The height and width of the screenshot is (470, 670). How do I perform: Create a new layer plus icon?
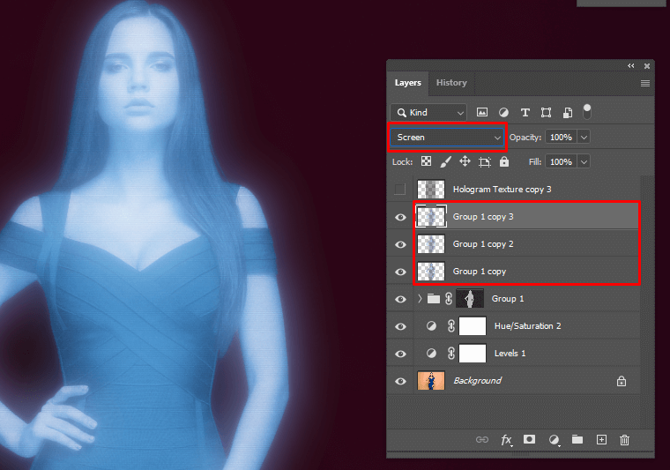(x=601, y=440)
